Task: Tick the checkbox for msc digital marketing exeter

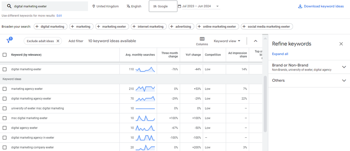Action: click(4, 118)
